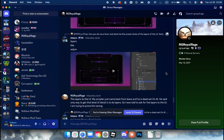The width and height of the screenshot is (224, 140).
Task: Open the Inbox icon in title bar
Action: (215, 7)
